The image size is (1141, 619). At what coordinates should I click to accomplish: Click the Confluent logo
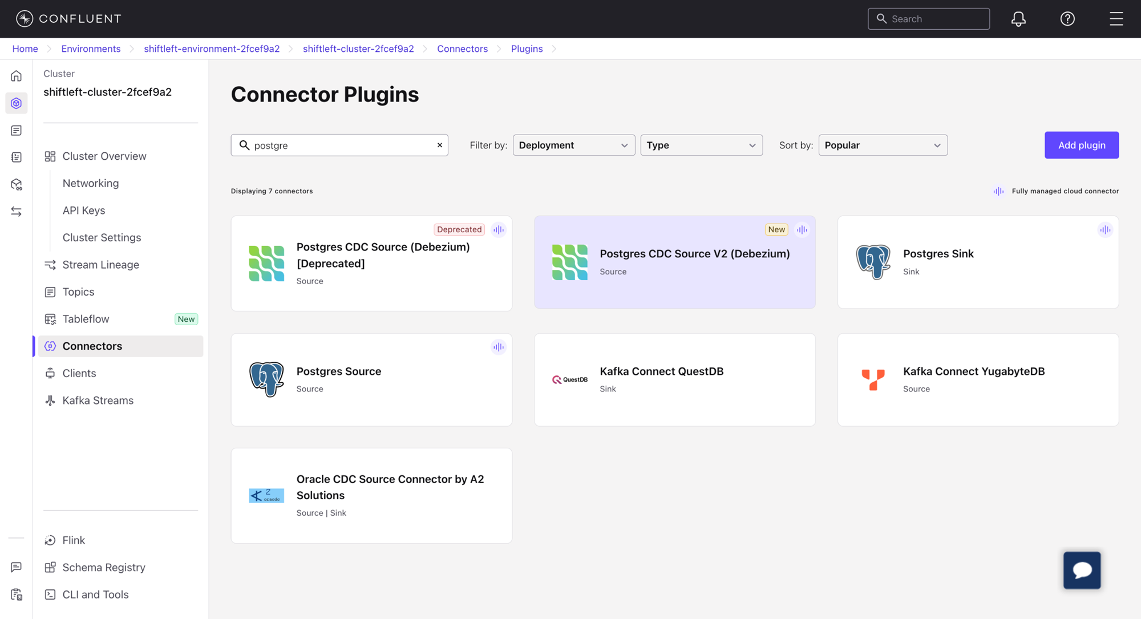tap(68, 19)
